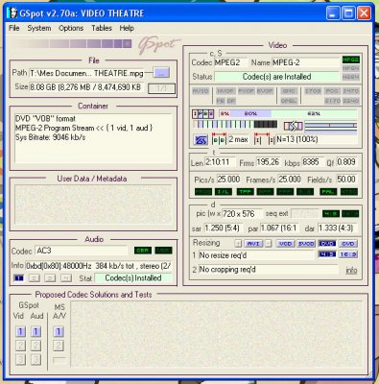Click the dar value 1.333 (4:3)
The width and height of the screenshot is (379, 384).
click(337, 228)
